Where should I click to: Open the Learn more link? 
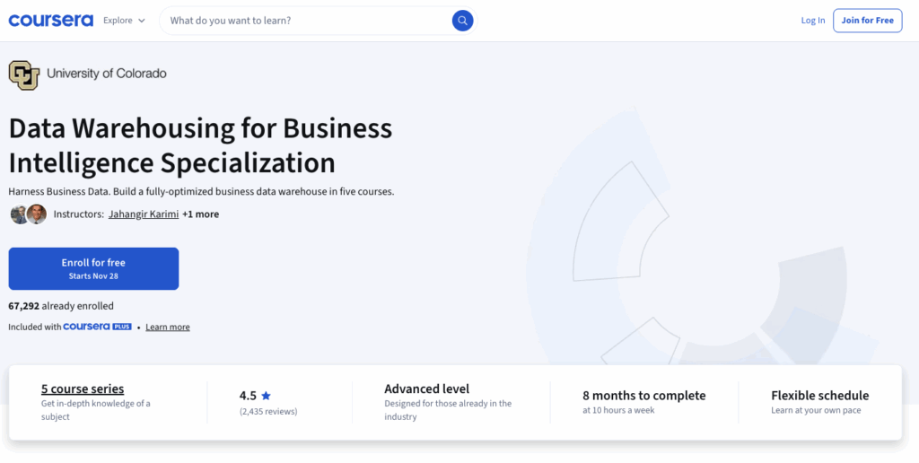tap(168, 328)
